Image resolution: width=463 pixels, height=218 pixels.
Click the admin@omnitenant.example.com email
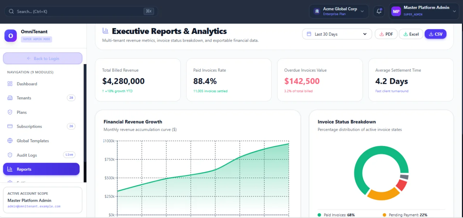tap(34, 206)
